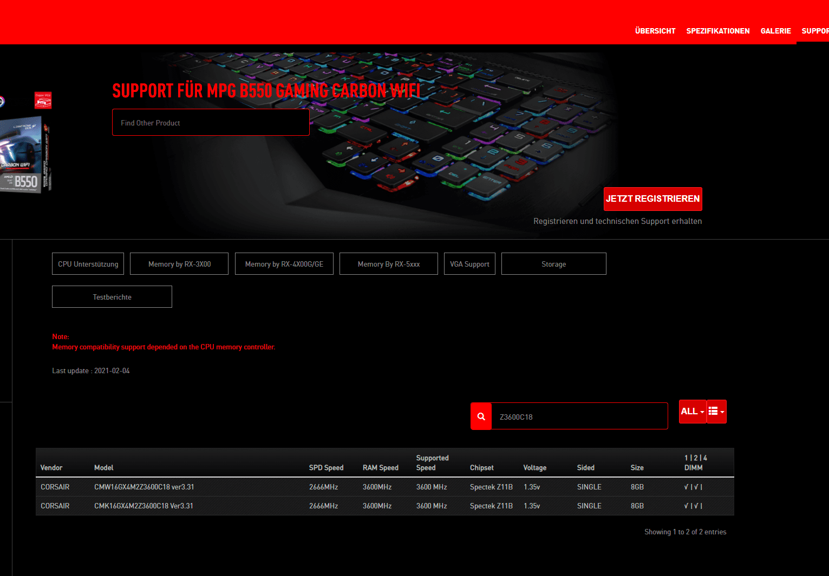Sort by Sided column header
The height and width of the screenshot is (576, 829).
(x=586, y=468)
